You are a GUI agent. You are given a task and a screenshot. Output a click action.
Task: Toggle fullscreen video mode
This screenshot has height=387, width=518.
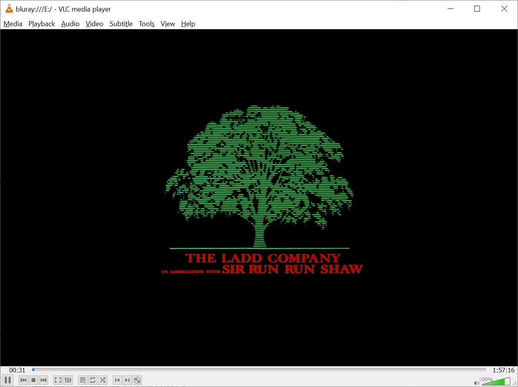pyautogui.click(x=58, y=380)
